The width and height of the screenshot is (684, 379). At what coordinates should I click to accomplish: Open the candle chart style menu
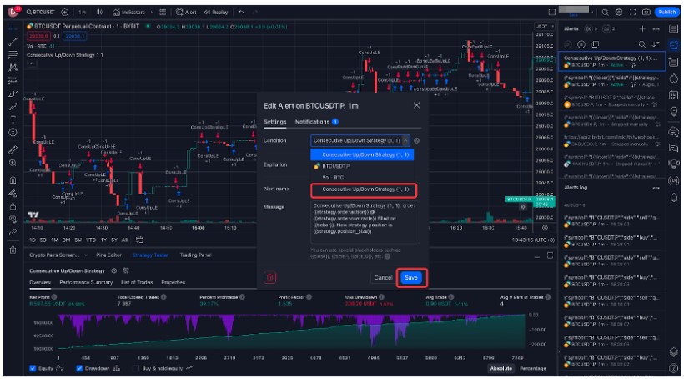(100, 13)
